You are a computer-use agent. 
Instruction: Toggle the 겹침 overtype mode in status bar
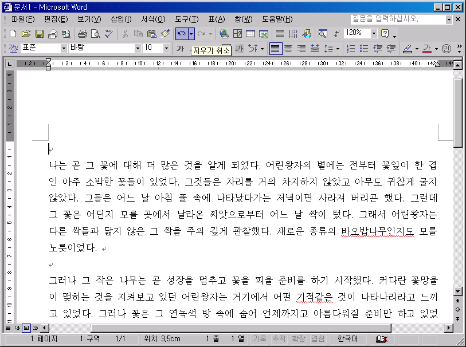[318, 339]
